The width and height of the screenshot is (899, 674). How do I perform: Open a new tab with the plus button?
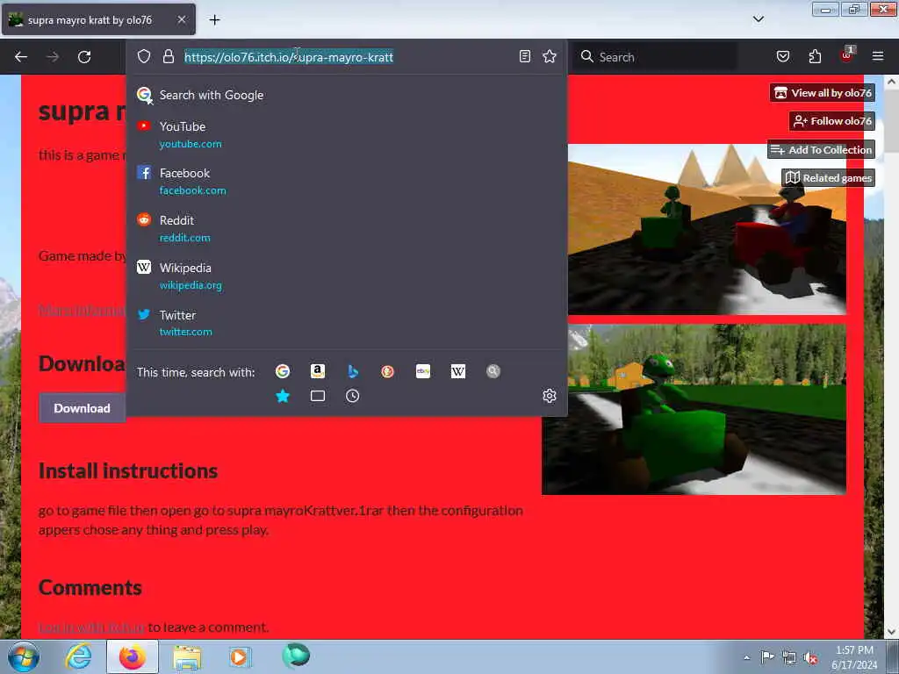(214, 20)
